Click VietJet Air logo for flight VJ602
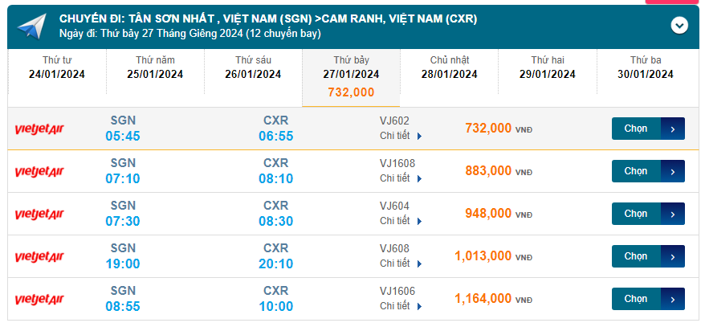 coord(39,129)
